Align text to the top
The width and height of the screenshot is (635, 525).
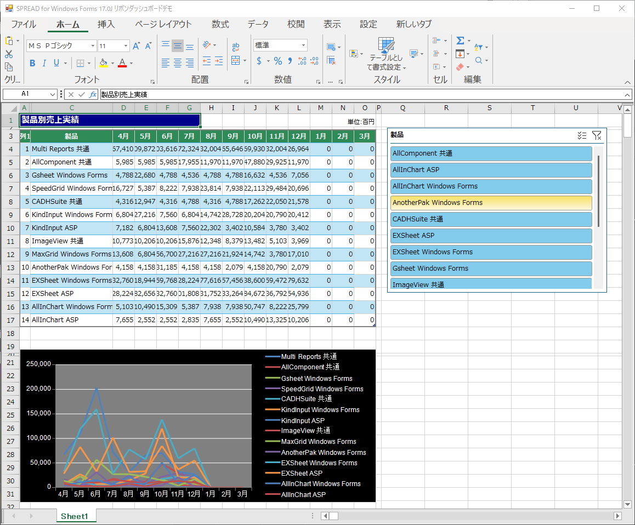166,45
